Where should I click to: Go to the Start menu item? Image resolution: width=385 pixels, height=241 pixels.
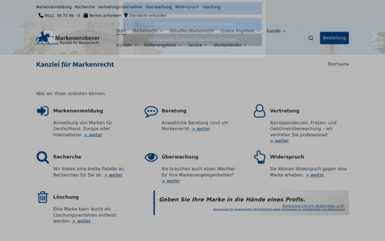click(x=121, y=31)
